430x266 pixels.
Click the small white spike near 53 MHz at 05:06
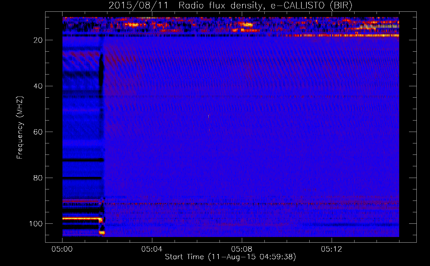(208, 116)
